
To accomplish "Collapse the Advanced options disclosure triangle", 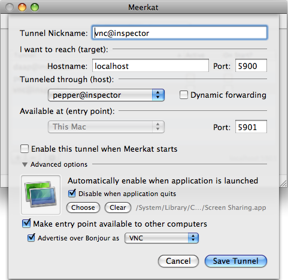I will point(25,164).
